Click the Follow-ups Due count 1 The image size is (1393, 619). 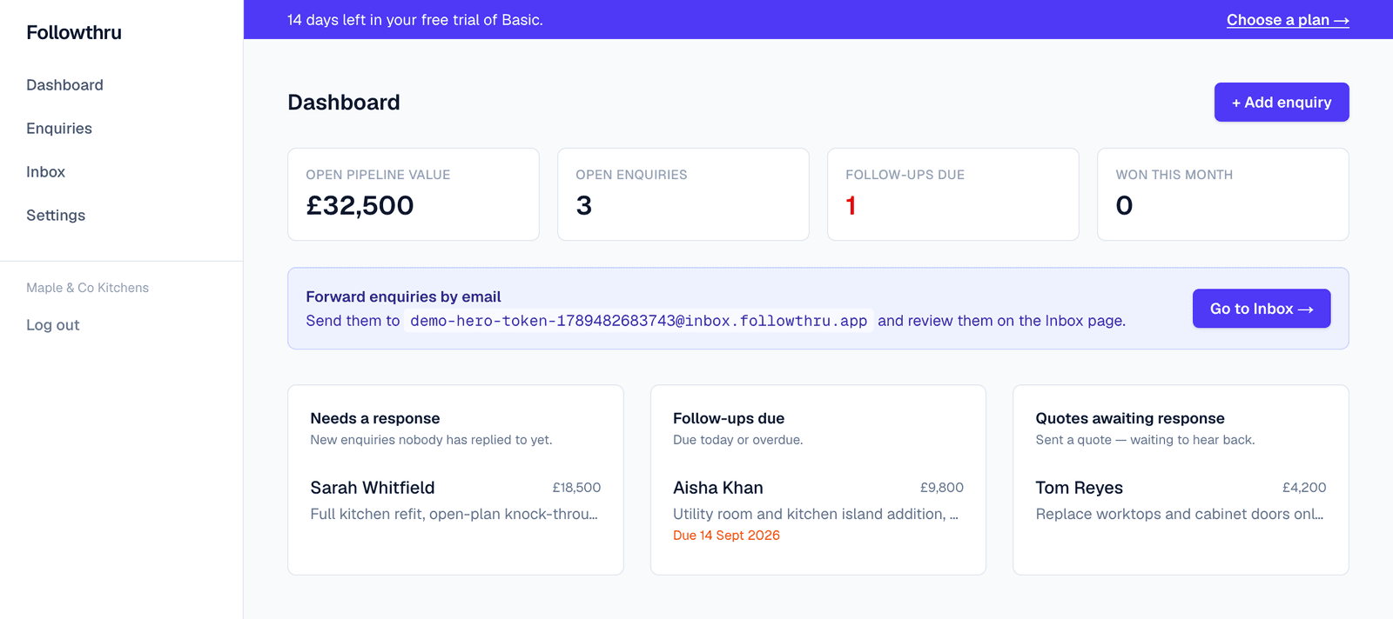coord(851,205)
